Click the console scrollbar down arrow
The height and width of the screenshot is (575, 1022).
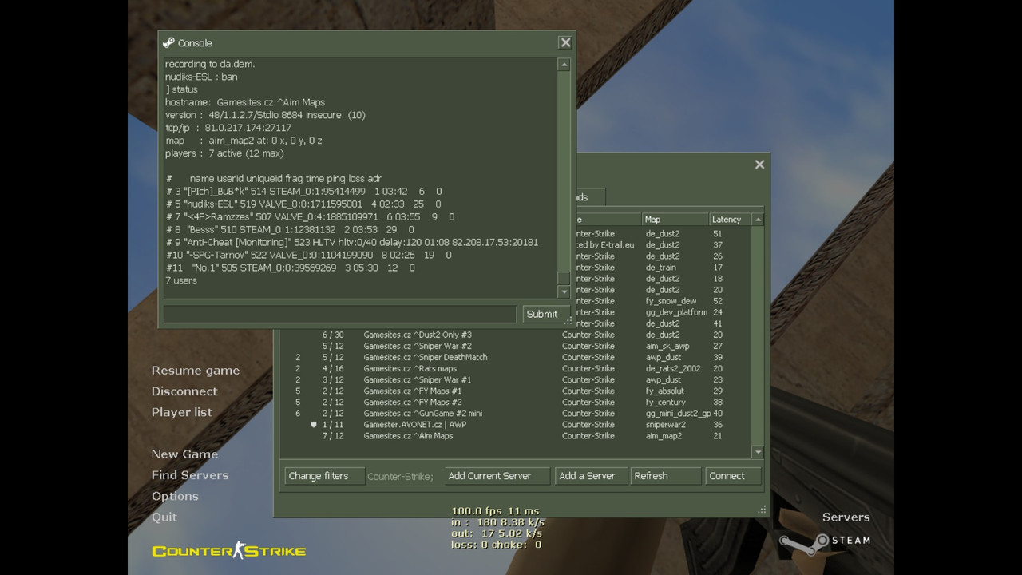pos(564,291)
